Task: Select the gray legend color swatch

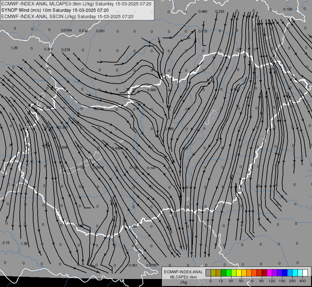Action: (208, 273)
